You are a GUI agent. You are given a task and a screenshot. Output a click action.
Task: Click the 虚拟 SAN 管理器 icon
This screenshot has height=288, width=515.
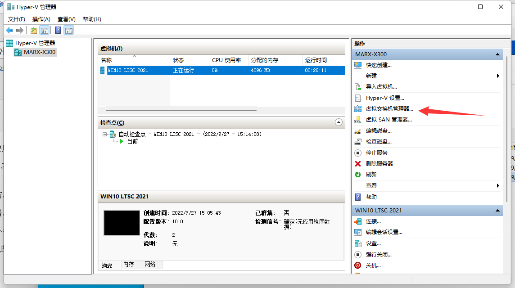pos(358,120)
